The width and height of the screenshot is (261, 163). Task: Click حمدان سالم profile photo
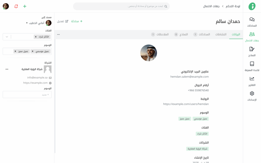(149, 53)
